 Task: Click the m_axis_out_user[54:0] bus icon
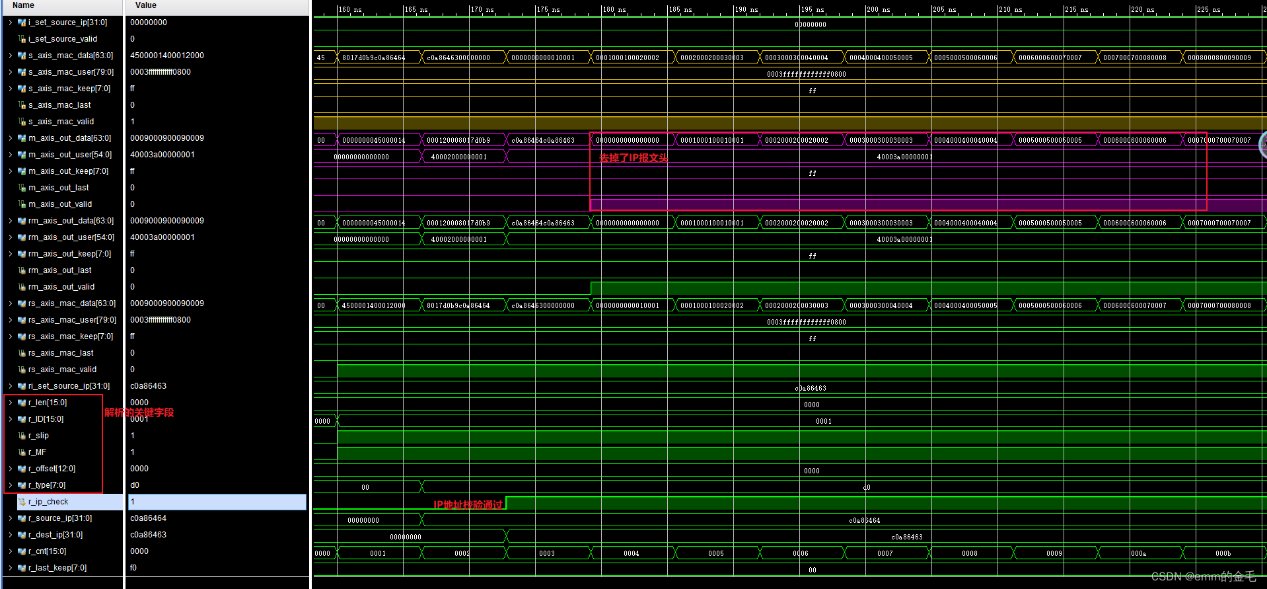22,155
